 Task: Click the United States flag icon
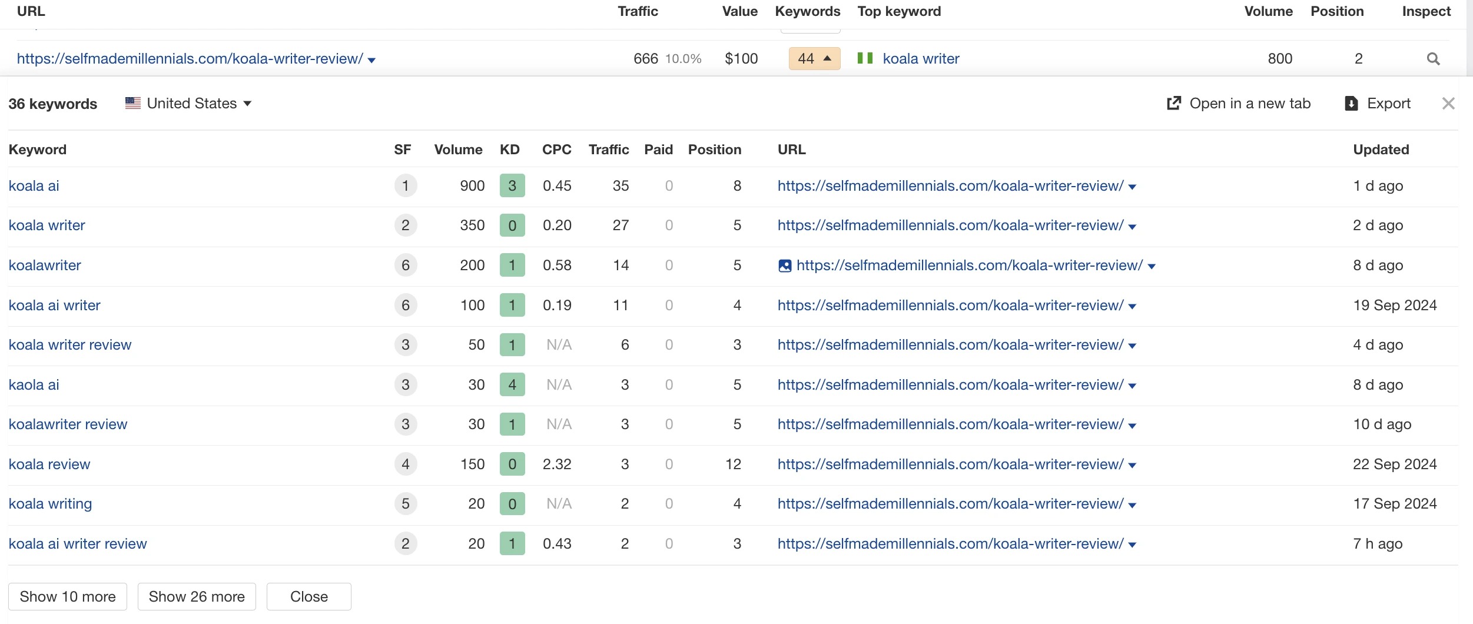point(133,103)
